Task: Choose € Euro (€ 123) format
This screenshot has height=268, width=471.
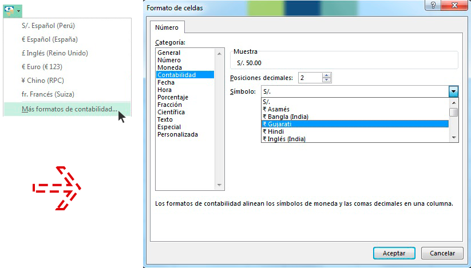Action: click(42, 67)
